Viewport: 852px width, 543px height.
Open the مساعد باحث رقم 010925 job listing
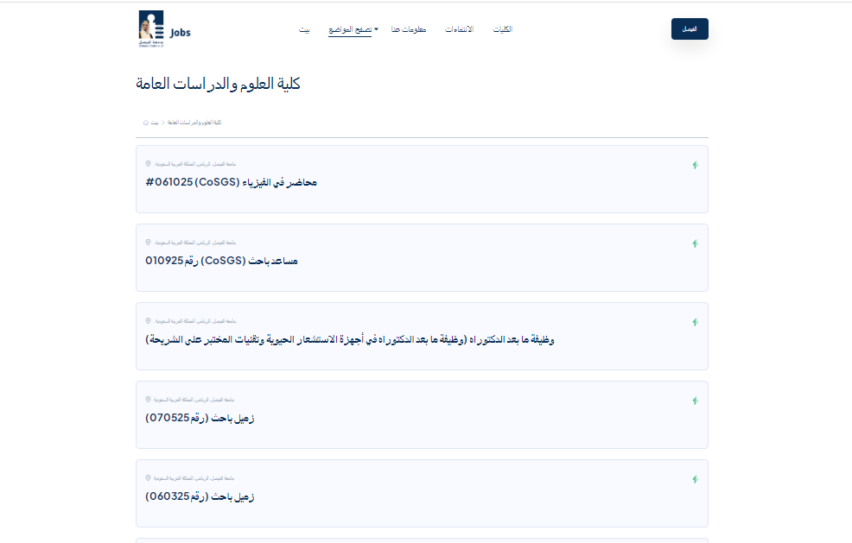pyautogui.click(x=221, y=261)
